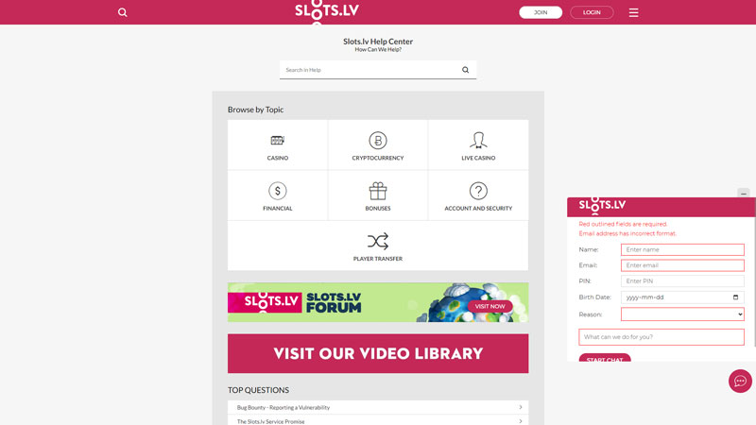Select the Bonuses gift icon
This screenshot has width=756, height=425.
point(378,191)
